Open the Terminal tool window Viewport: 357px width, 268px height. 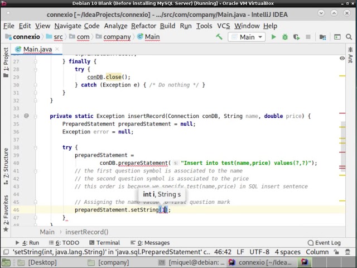click(104, 243)
